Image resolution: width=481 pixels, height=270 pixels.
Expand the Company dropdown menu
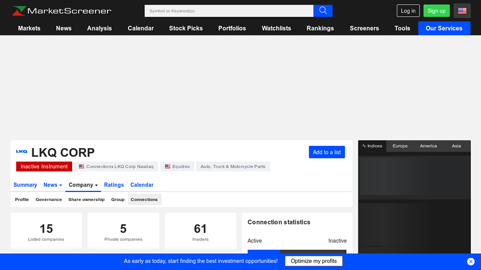click(83, 185)
